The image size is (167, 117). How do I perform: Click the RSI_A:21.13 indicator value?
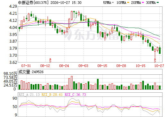pos(29,95)
